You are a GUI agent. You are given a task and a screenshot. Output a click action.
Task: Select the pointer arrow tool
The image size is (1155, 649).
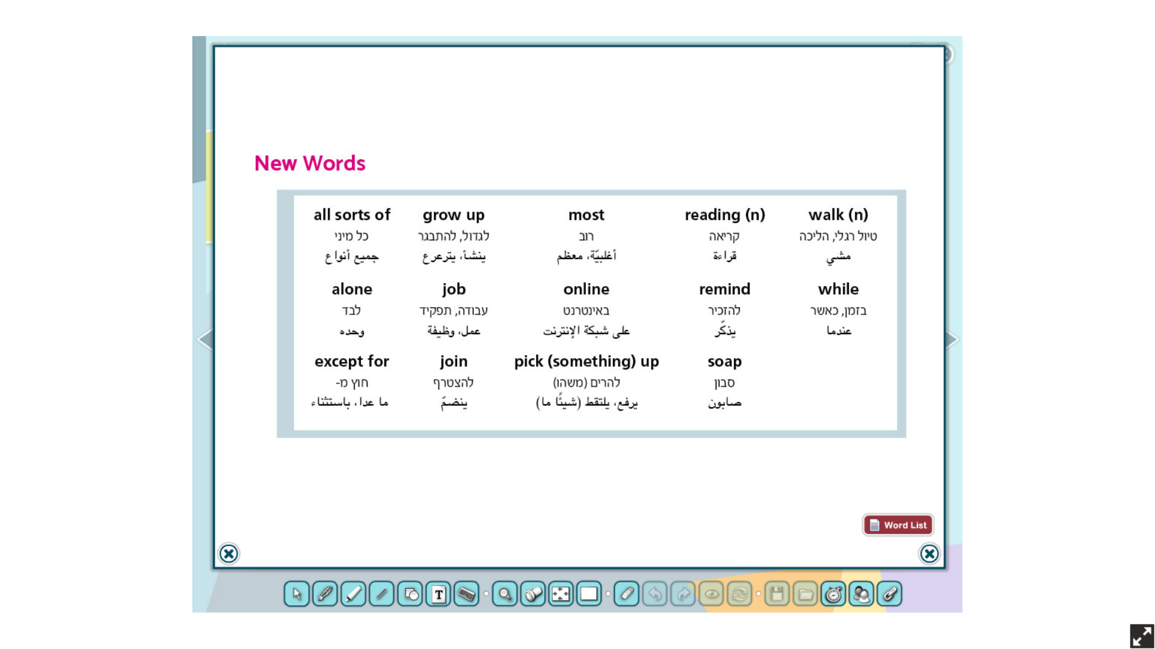[297, 594]
